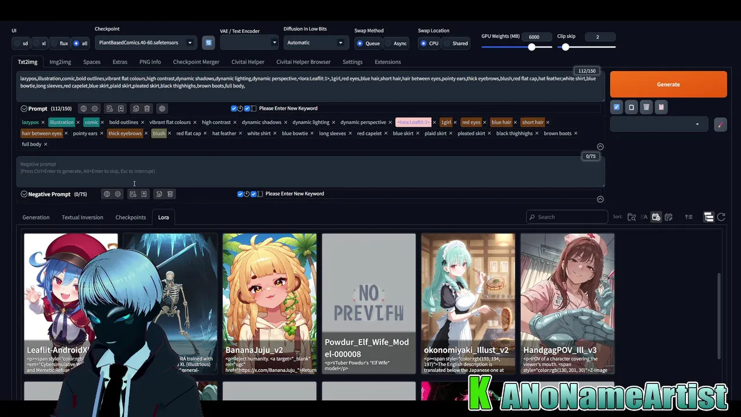Image resolution: width=741 pixels, height=417 pixels.
Task: Click the ChatGPT icon in Prompt toolbar
Action: 162,108
